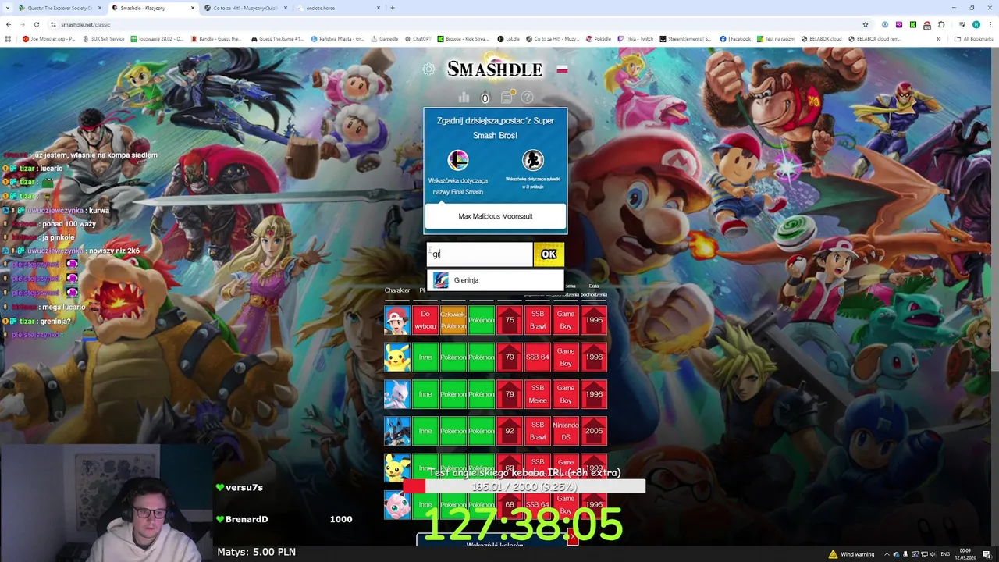Open the Bandle bookmark
The height and width of the screenshot is (562, 999).
(216, 39)
